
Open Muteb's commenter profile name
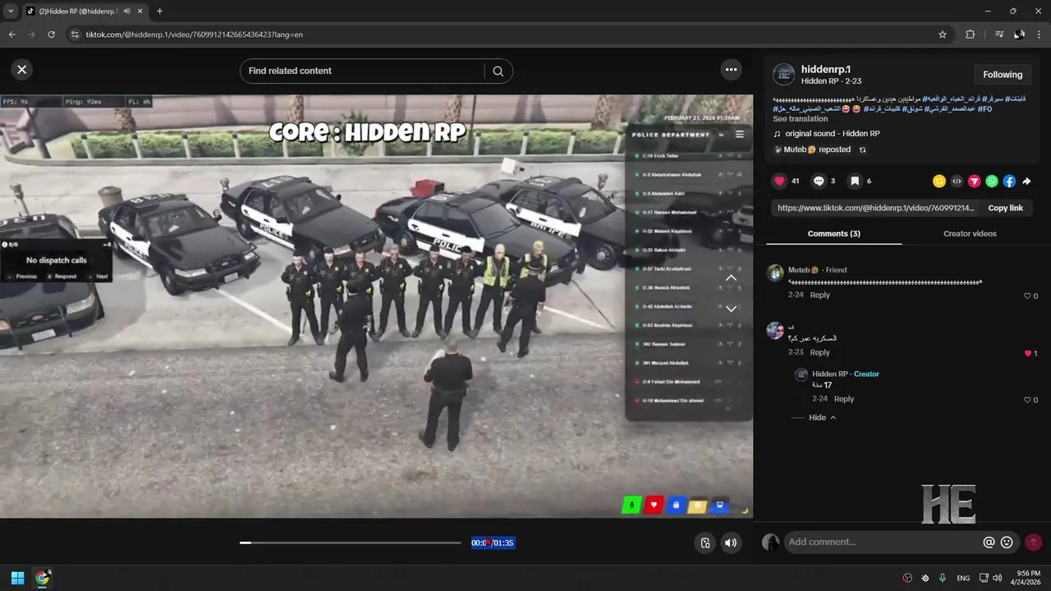(803, 270)
